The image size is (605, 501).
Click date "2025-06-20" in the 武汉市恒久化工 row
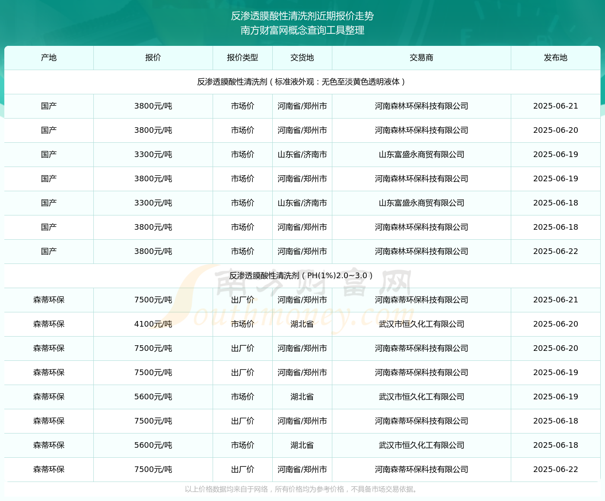[x=555, y=324]
